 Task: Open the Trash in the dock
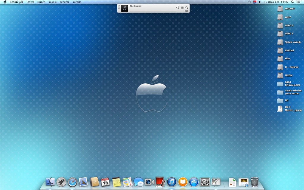point(254,182)
